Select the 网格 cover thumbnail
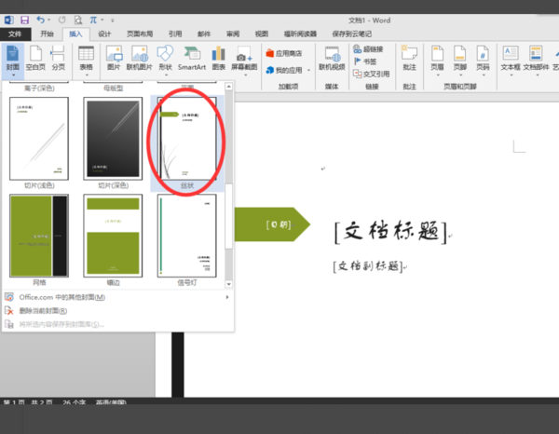Screen dimensions: 559x434 pyautogui.click(x=39, y=236)
